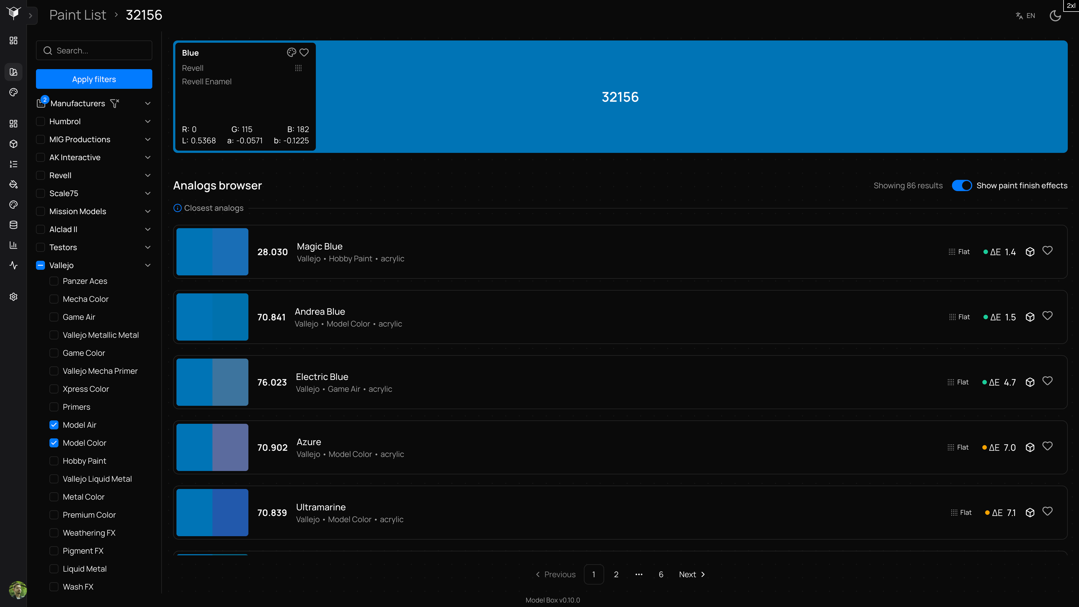1079x607 pixels.
Task: Click the box icon on Andrea Blue row
Action: pyautogui.click(x=1030, y=317)
